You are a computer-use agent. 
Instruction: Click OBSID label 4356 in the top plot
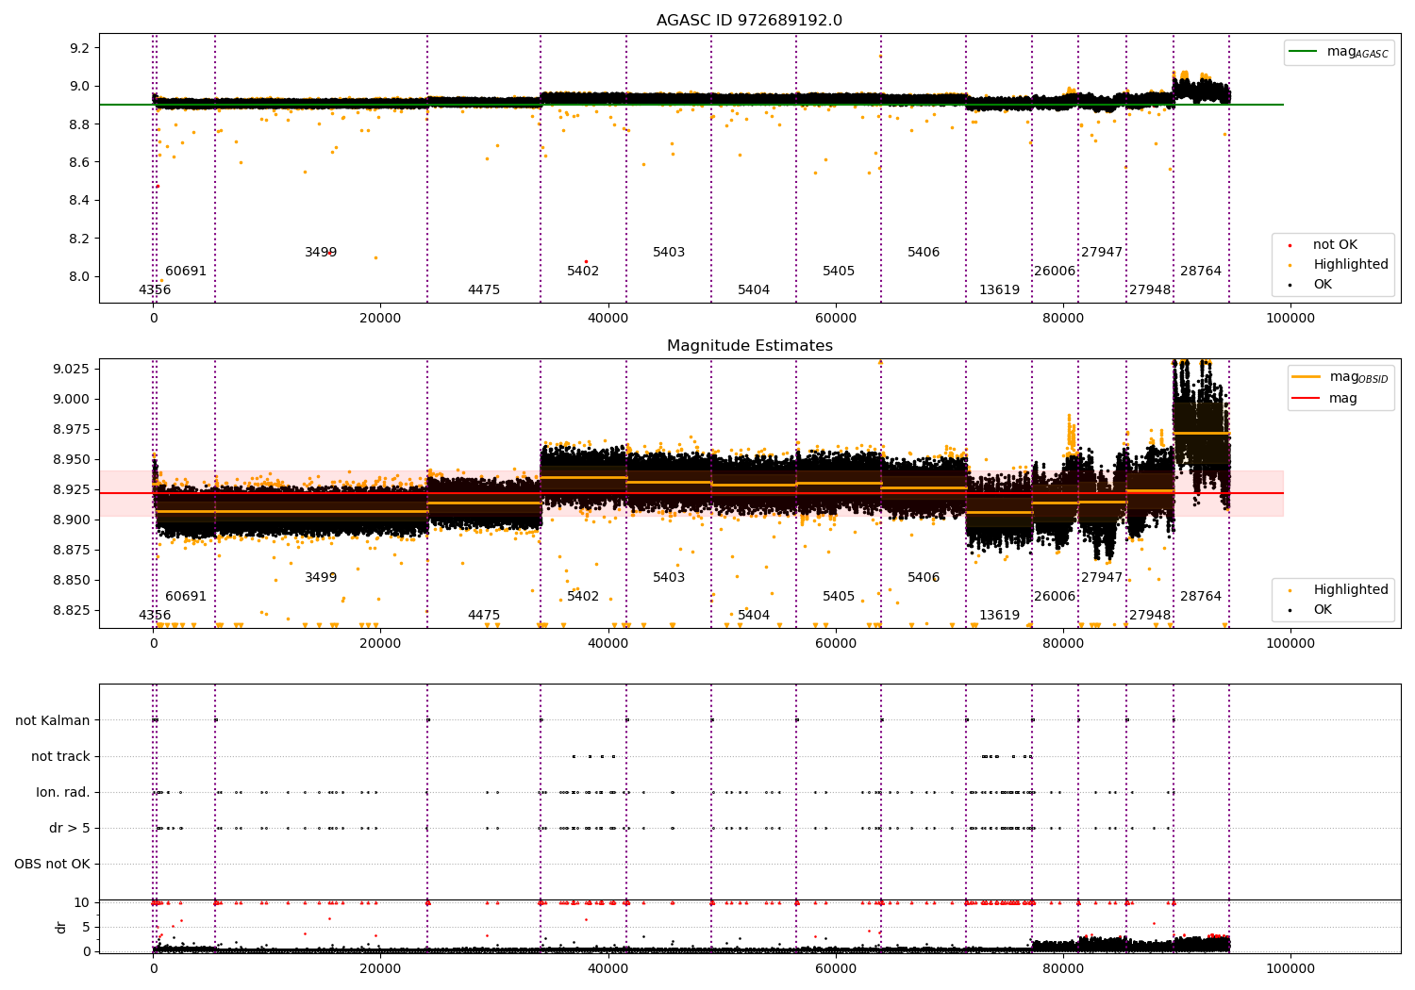click(x=155, y=290)
